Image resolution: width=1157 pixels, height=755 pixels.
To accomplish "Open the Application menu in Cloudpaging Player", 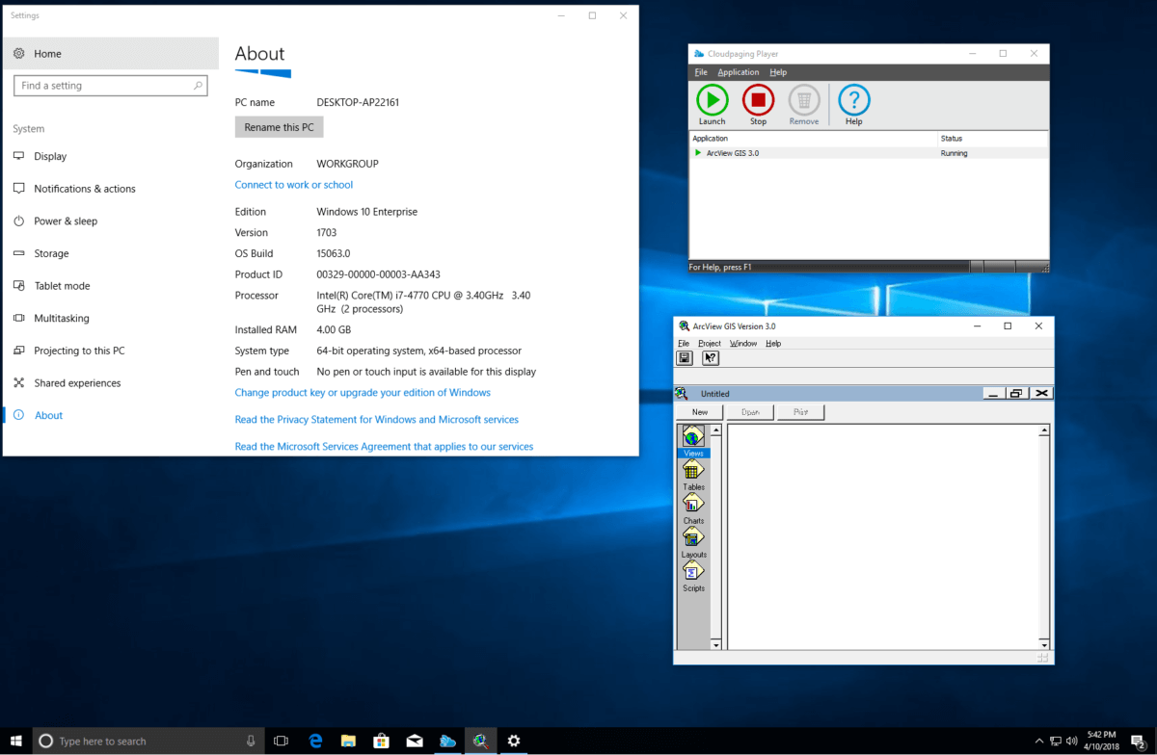I will (x=739, y=71).
